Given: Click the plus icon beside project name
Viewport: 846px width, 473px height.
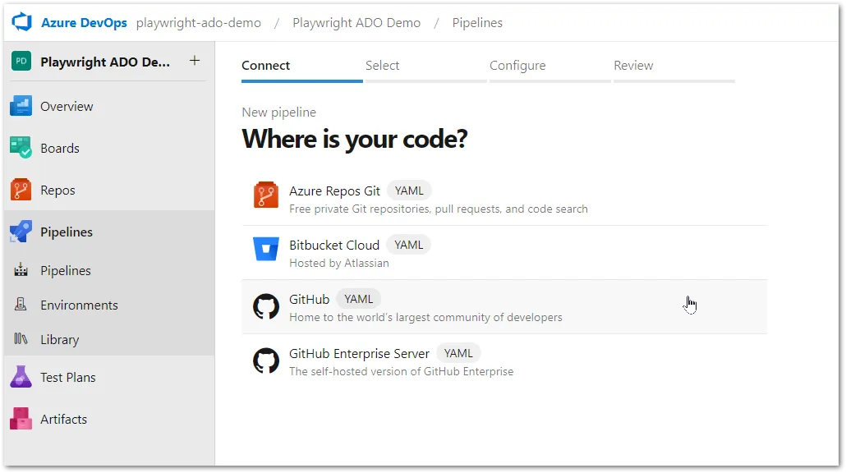Looking at the screenshot, I should [195, 61].
